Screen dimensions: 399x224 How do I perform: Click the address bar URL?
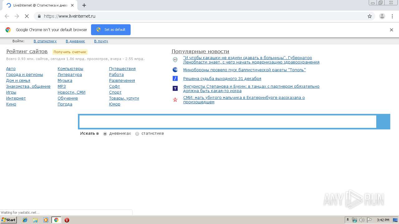tap(70, 16)
